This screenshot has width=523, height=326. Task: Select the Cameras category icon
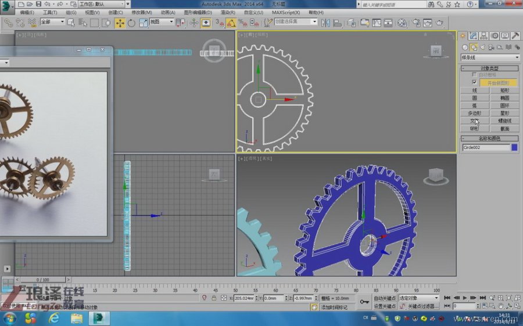pyautogui.click(x=491, y=47)
